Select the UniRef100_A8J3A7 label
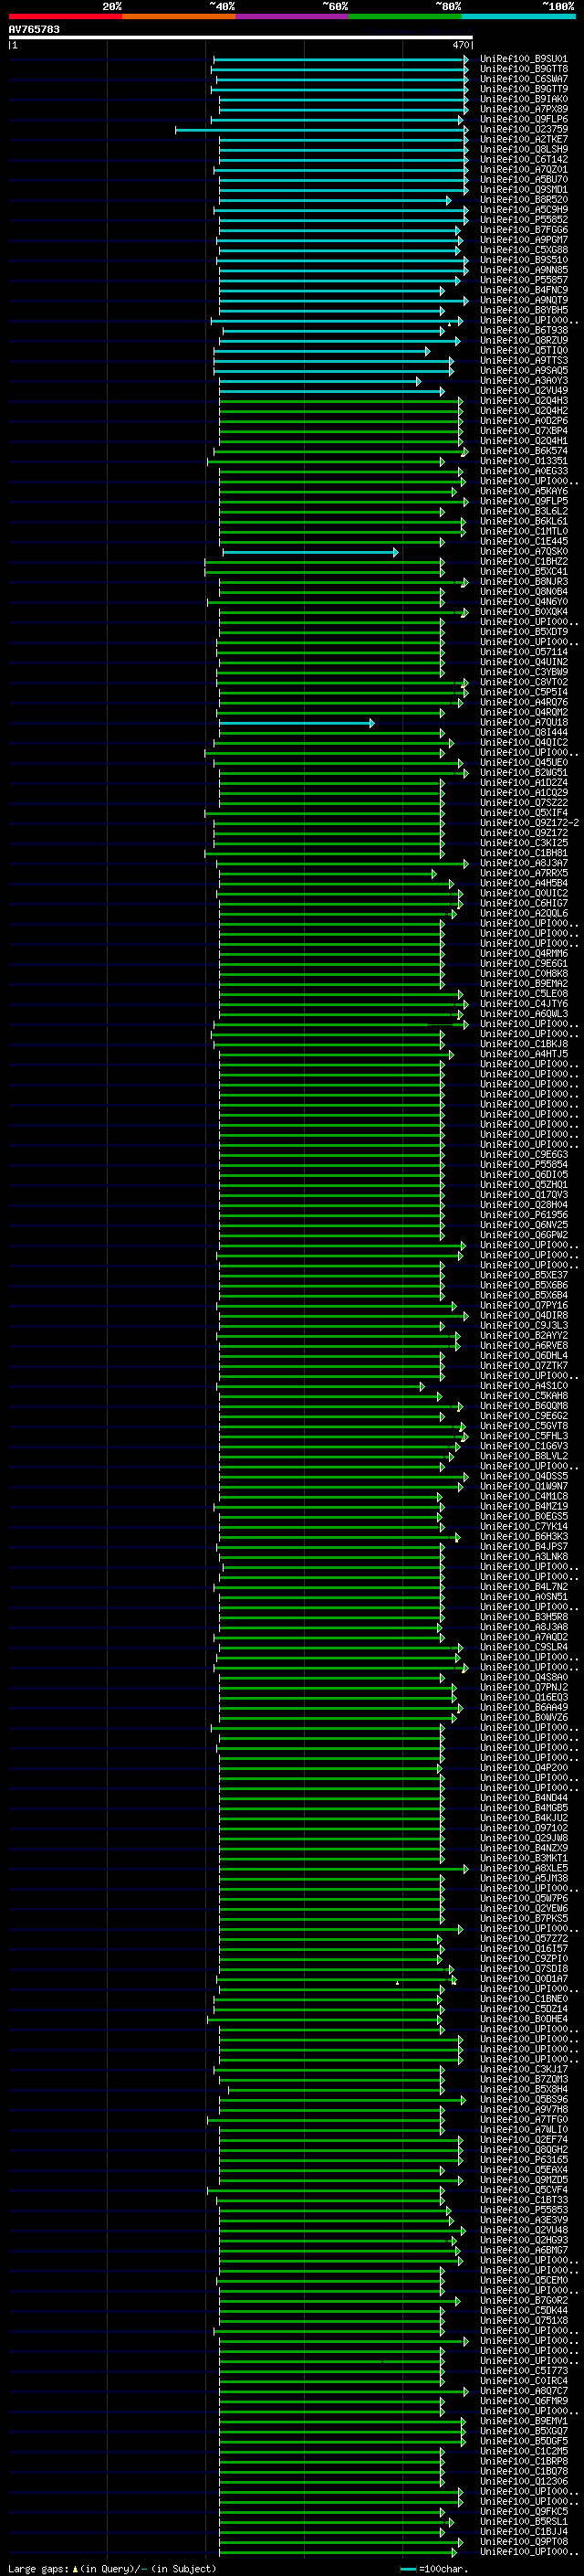This screenshot has height=2576, width=584. [x=523, y=863]
